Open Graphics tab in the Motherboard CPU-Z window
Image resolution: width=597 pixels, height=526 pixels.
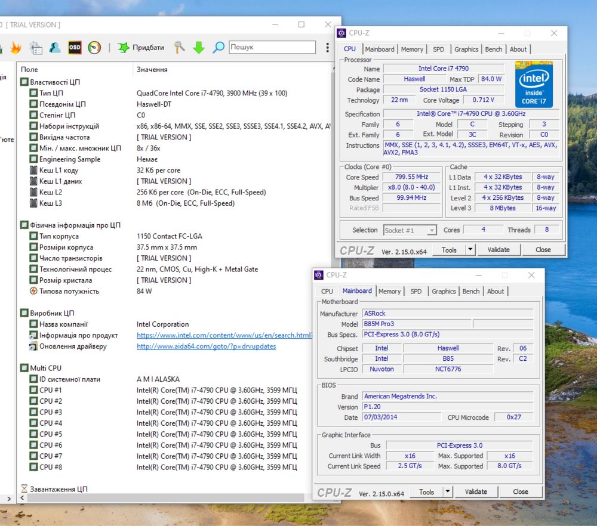click(444, 292)
